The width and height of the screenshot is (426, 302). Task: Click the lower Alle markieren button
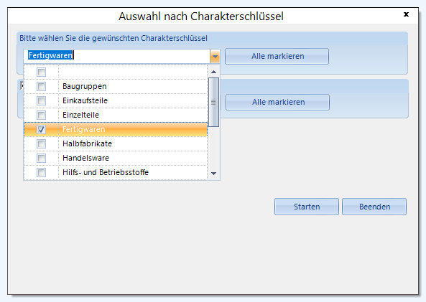pos(278,102)
